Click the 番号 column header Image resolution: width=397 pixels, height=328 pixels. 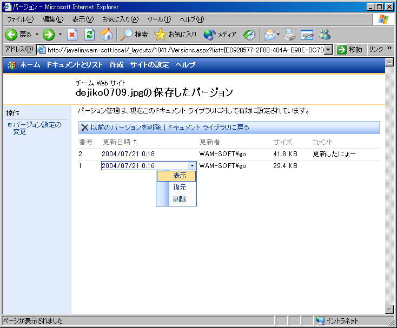click(86, 142)
